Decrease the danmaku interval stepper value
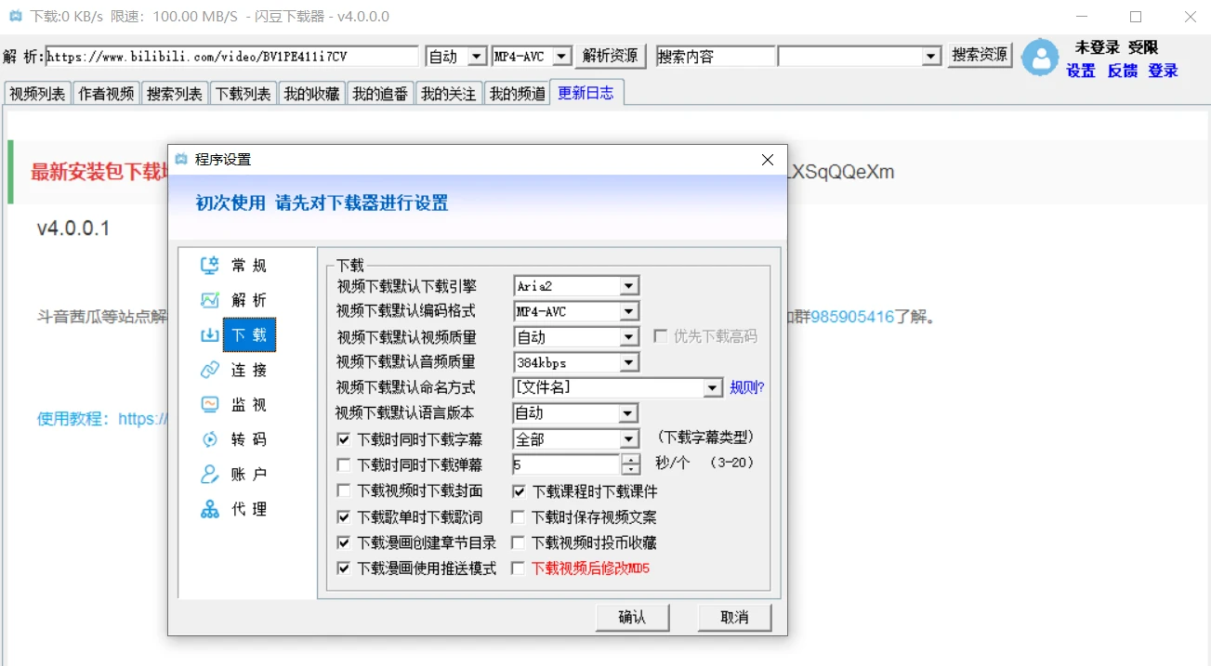 tap(631, 470)
